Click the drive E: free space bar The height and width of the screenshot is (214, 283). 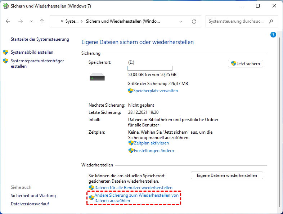click(150, 68)
